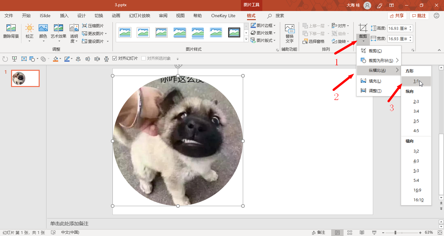Click the Comments (批注) button
444x236 pixels.
[x=419, y=16]
